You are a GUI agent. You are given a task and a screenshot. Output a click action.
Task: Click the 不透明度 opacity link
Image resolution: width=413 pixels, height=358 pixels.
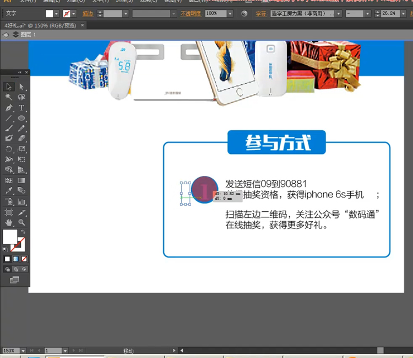point(192,13)
